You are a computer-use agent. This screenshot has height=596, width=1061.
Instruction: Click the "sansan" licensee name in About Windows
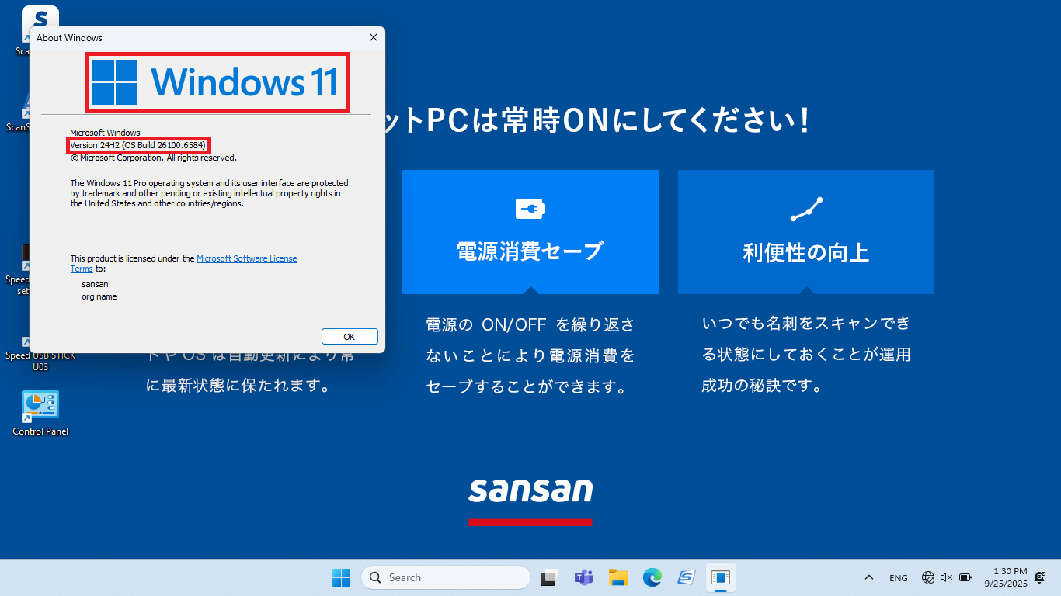pyautogui.click(x=95, y=284)
